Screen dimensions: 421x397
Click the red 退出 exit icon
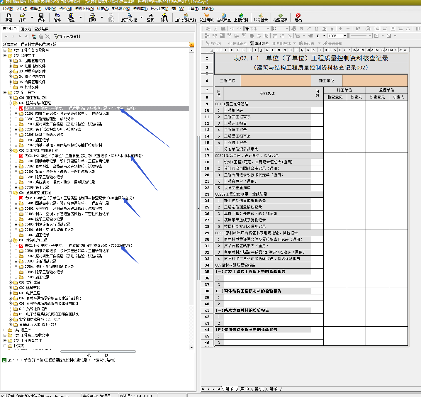[298, 17]
